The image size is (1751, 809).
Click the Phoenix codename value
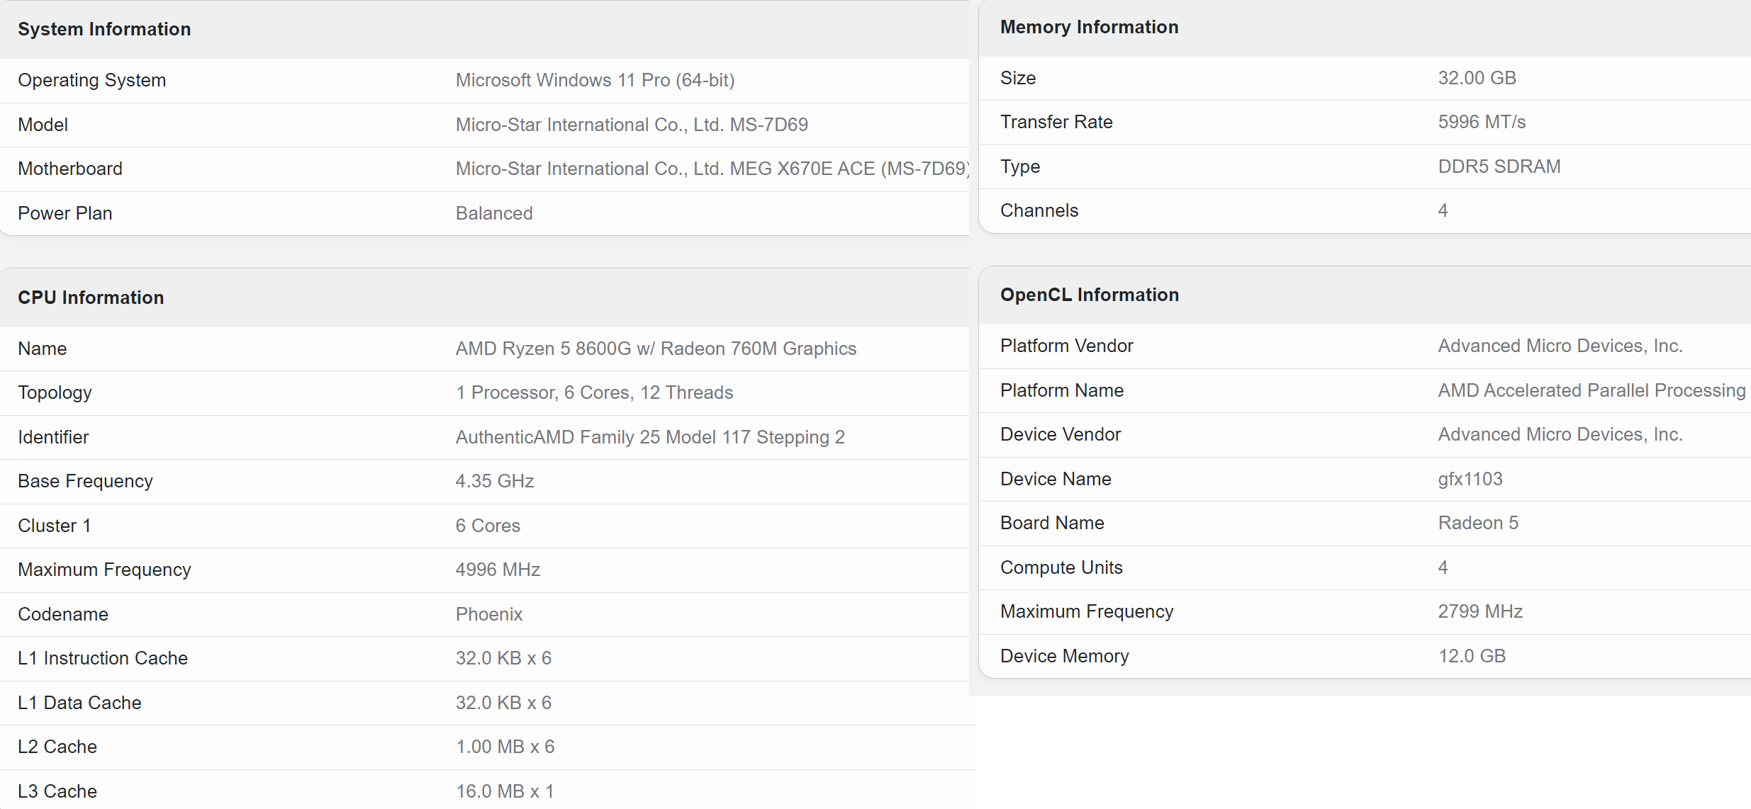click(x=489, y=614)
